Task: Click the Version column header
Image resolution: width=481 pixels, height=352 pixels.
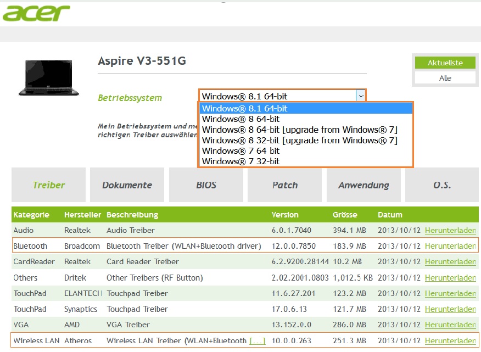Action: (x=285, y=215)
